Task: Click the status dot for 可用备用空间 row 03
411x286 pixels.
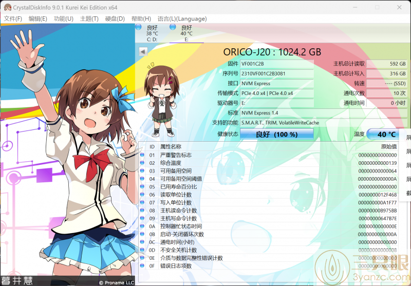Action: point(142,171)
